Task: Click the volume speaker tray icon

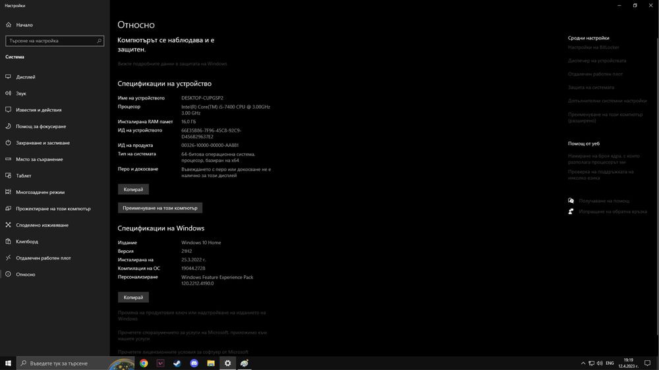Action: [600, 363]
